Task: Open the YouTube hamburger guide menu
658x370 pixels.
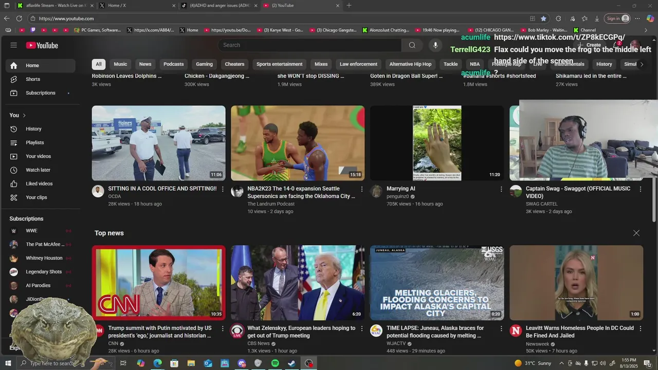Action: 13,45
